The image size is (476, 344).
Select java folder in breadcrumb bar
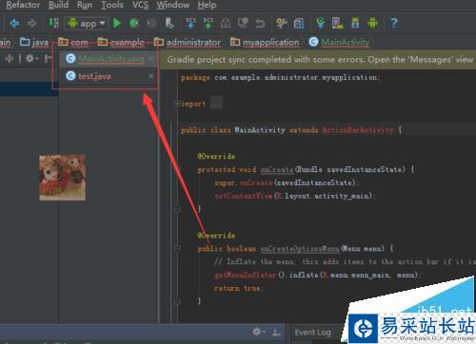coord(34,42)
